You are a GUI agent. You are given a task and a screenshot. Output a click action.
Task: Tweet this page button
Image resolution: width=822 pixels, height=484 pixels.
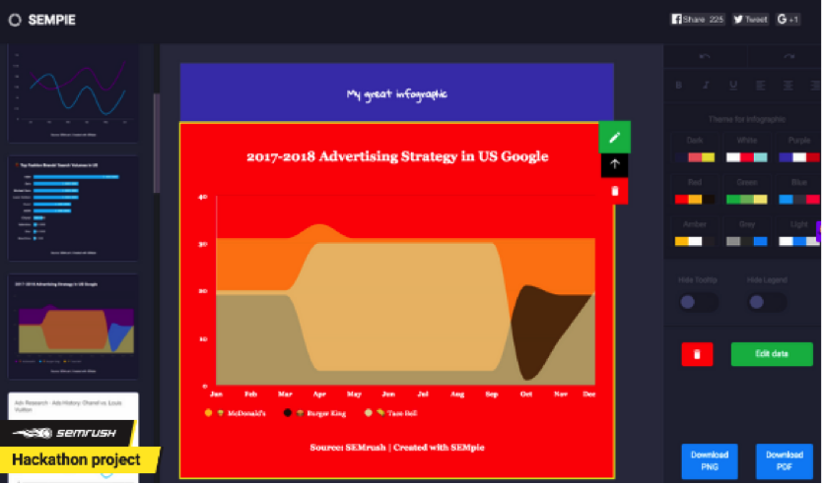click(x=750, y=20)
